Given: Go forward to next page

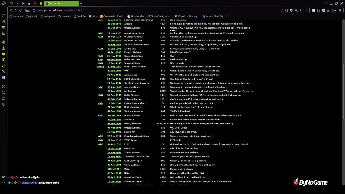Looking at the screenshot, I should pyautogui.click(x=15, y=10).
